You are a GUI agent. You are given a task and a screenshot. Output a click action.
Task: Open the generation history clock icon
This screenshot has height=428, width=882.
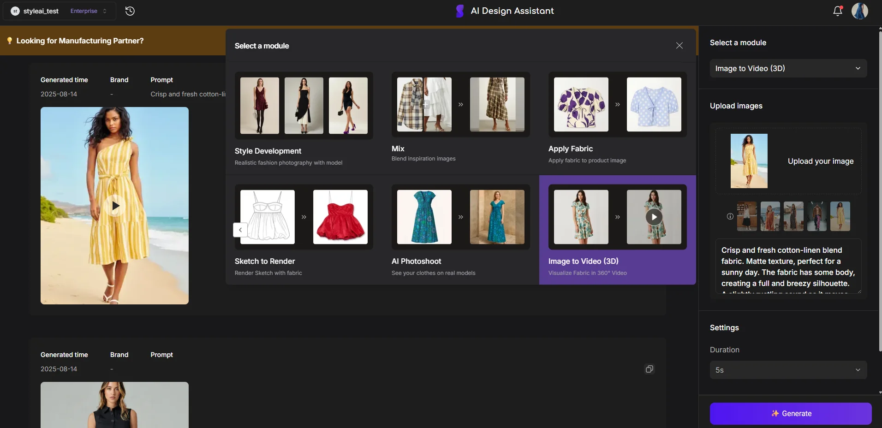pos(130,11)
